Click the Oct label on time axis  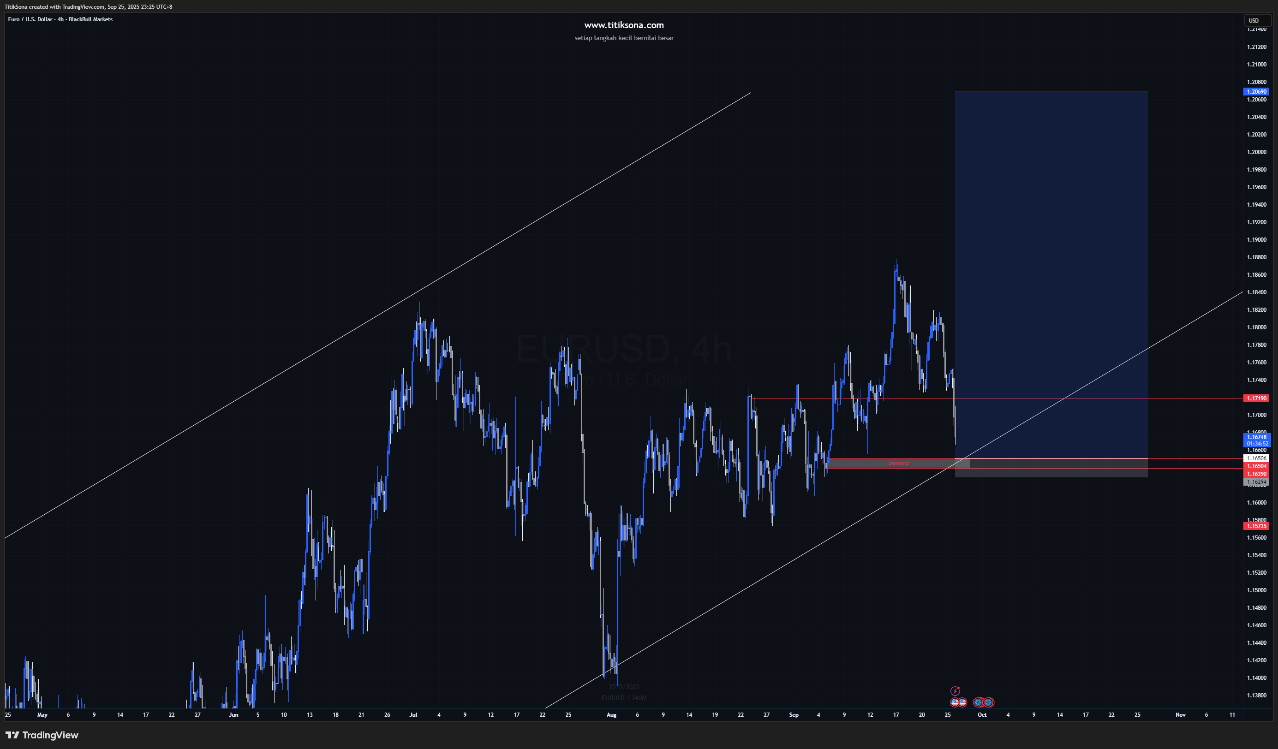click(x=982, y=714)
